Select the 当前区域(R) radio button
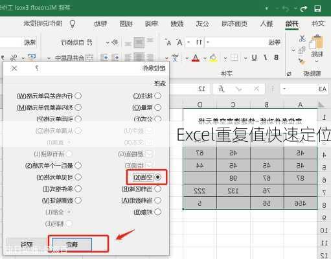This screenshot has height=259, width=331. [x=158, y=189]
